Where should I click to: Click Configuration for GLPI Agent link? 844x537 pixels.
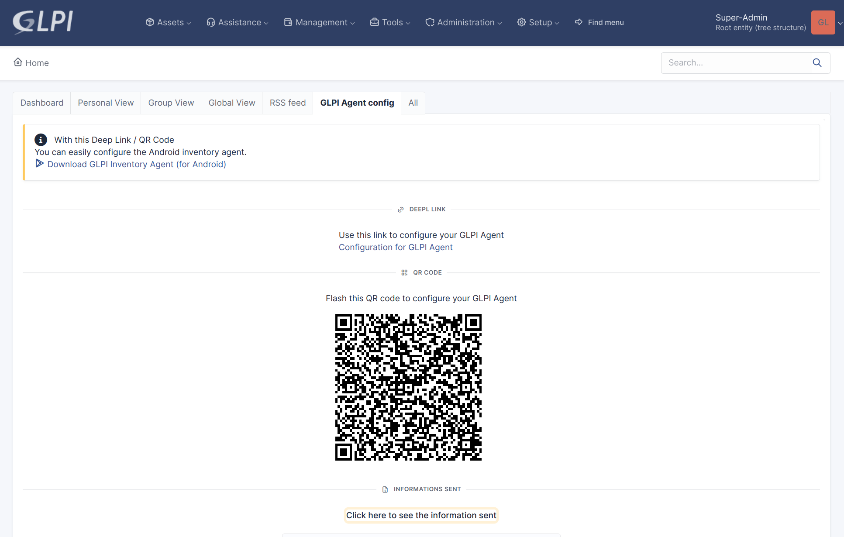pyautogui.click(x=396, y=247)
